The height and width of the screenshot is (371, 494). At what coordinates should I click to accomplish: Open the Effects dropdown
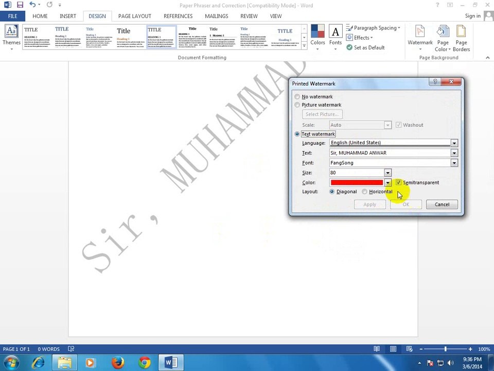[x=360, y=38]
